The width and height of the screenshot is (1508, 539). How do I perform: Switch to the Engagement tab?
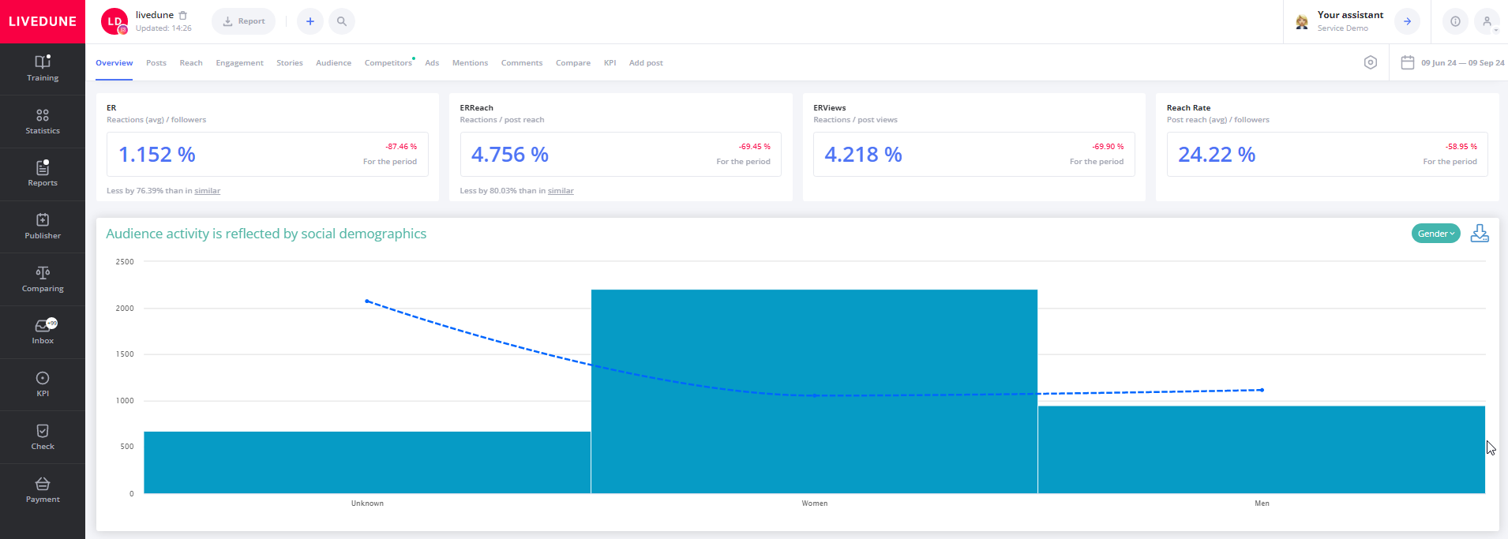pos(239,63)
